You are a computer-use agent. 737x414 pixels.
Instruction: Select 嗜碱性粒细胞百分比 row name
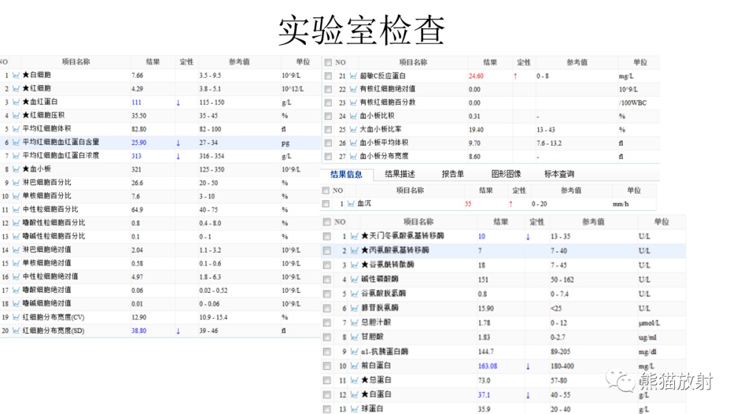54,236
